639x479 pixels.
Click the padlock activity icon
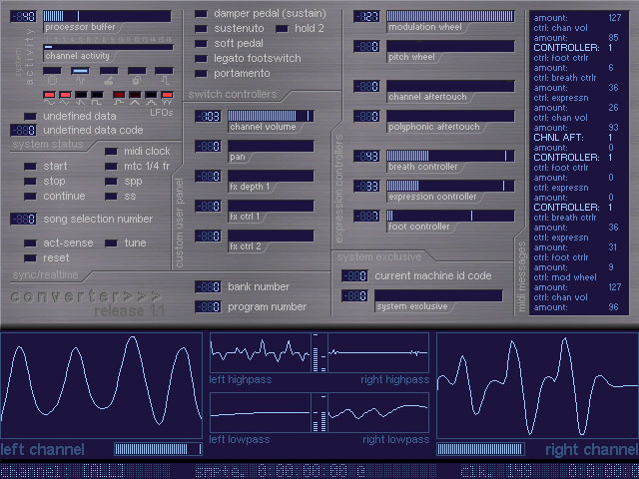(x=137, y=80)
